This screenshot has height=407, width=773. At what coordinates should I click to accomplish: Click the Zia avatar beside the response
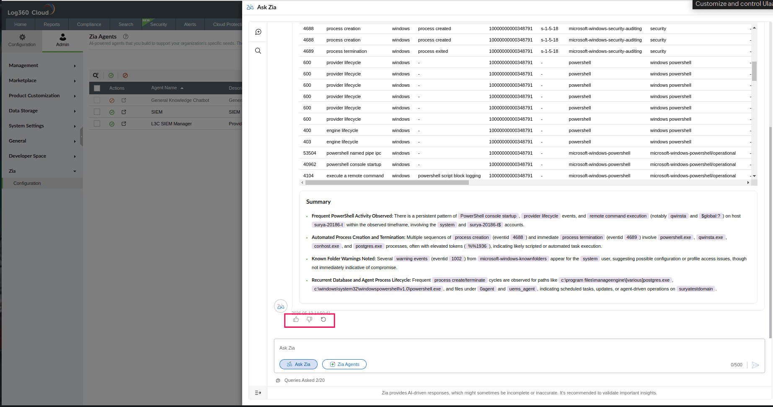(281, 306)
